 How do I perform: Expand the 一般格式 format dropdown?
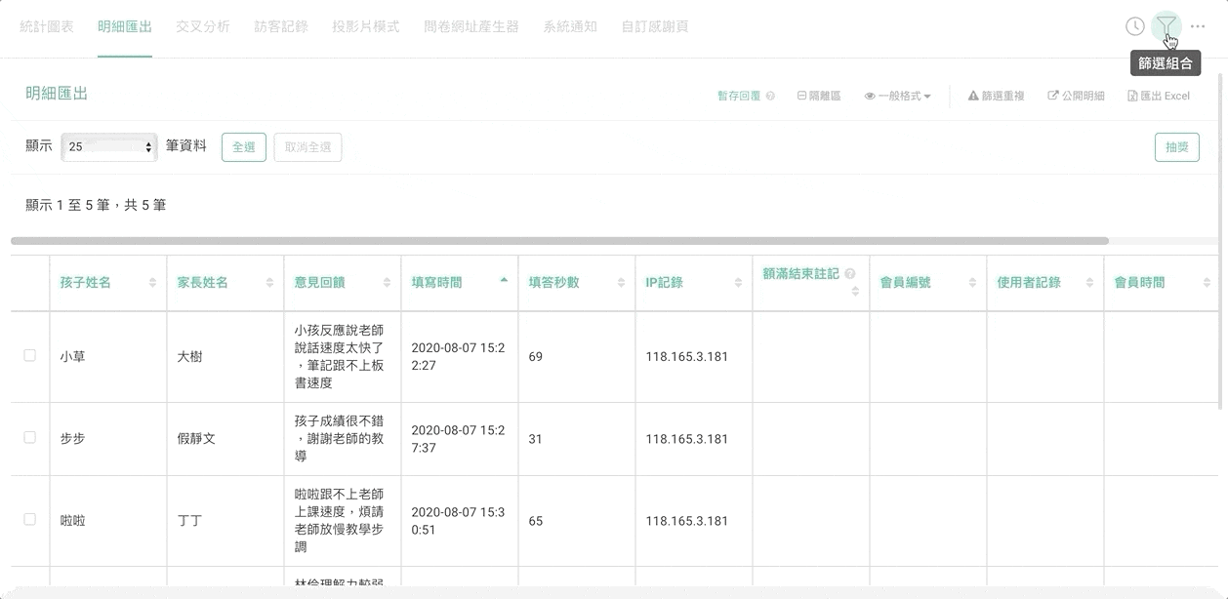tap(897, 97)
